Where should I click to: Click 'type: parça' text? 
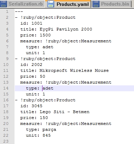41,130
